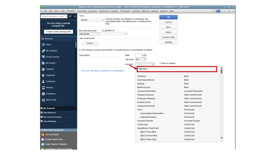Open the rates by customers help link
The width and height of the screenshot is (276, 155).
pyautogui.click(x=103, y=71)
